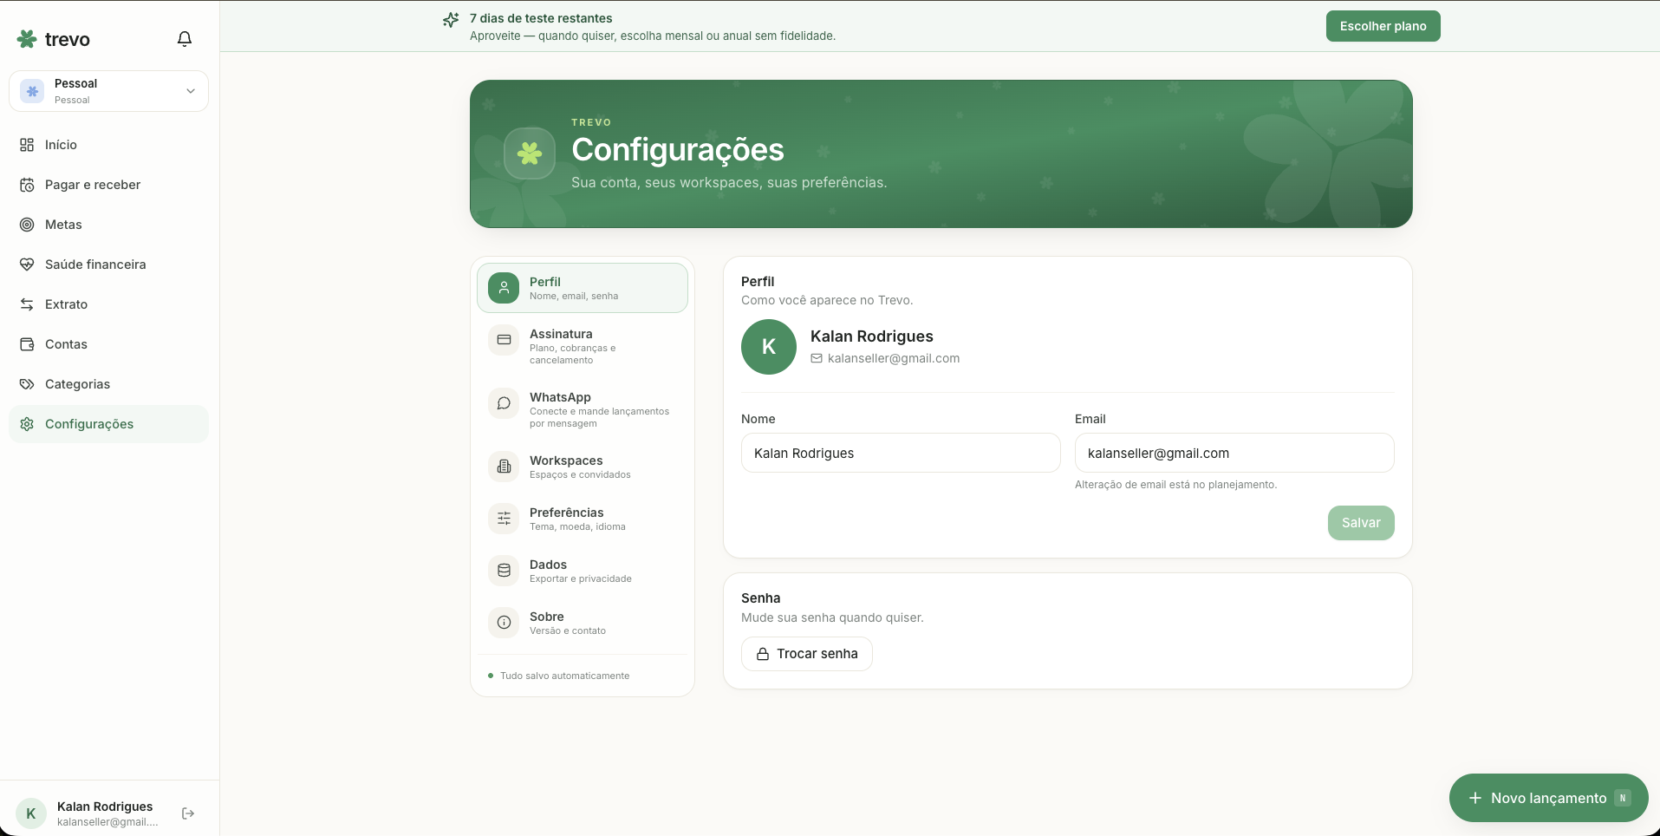
Task: Click the Preferências sliders icon
Action: 504,519
